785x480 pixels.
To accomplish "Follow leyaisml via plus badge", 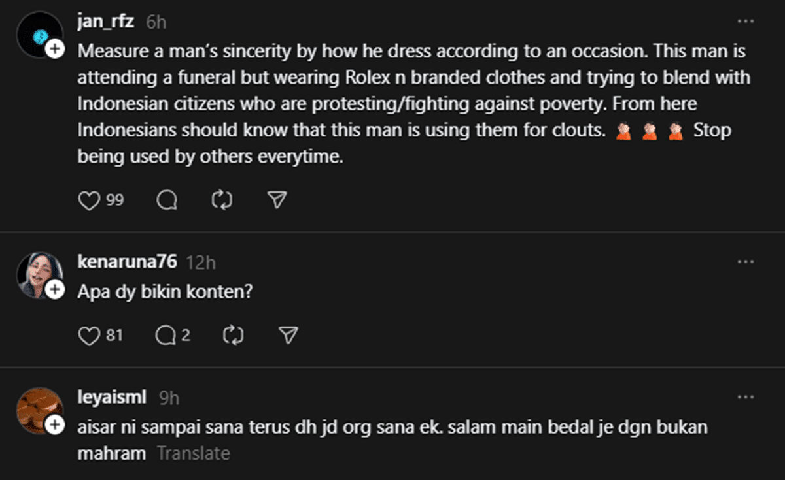I will [56, 425].
